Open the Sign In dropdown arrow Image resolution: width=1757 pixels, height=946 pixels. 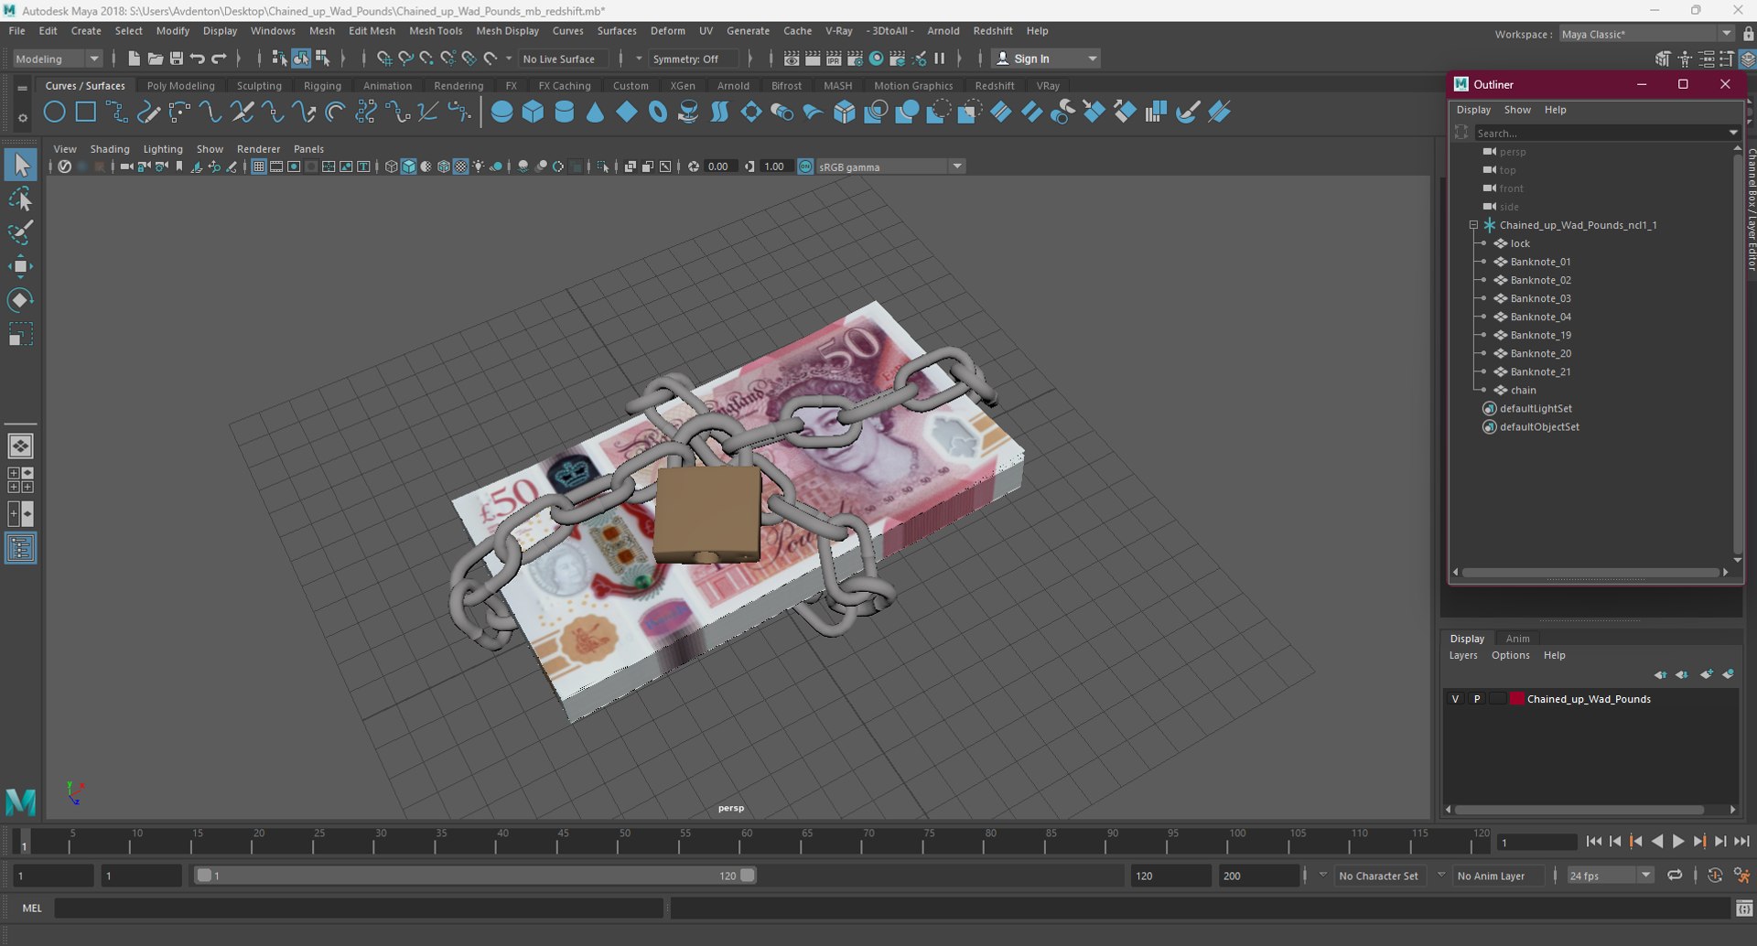pyautogui.click(x=1092, y=59)
